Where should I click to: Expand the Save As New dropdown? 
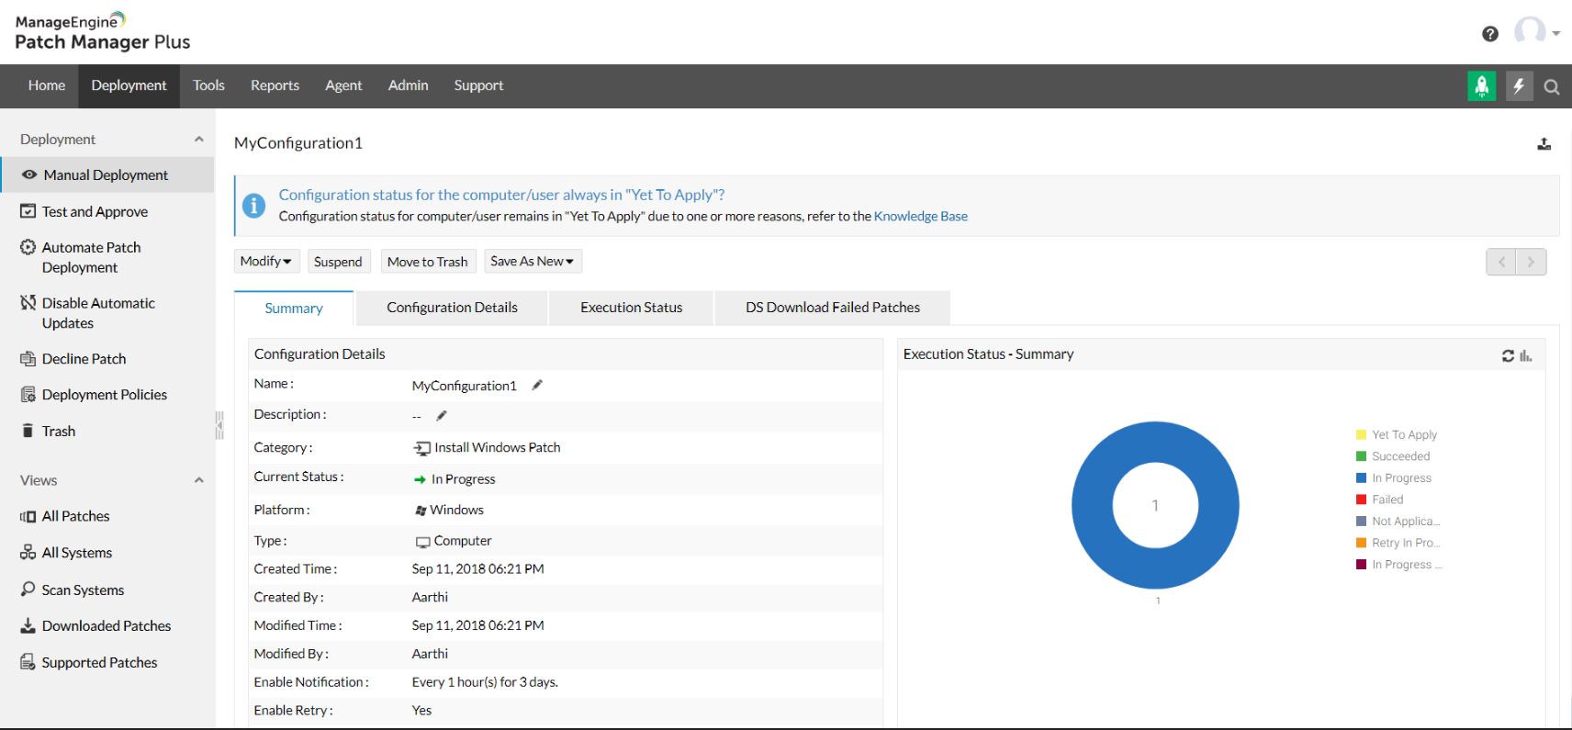tap(533, 262)
